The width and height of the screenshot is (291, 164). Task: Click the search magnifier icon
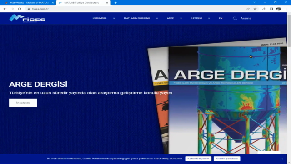[235, 18]
